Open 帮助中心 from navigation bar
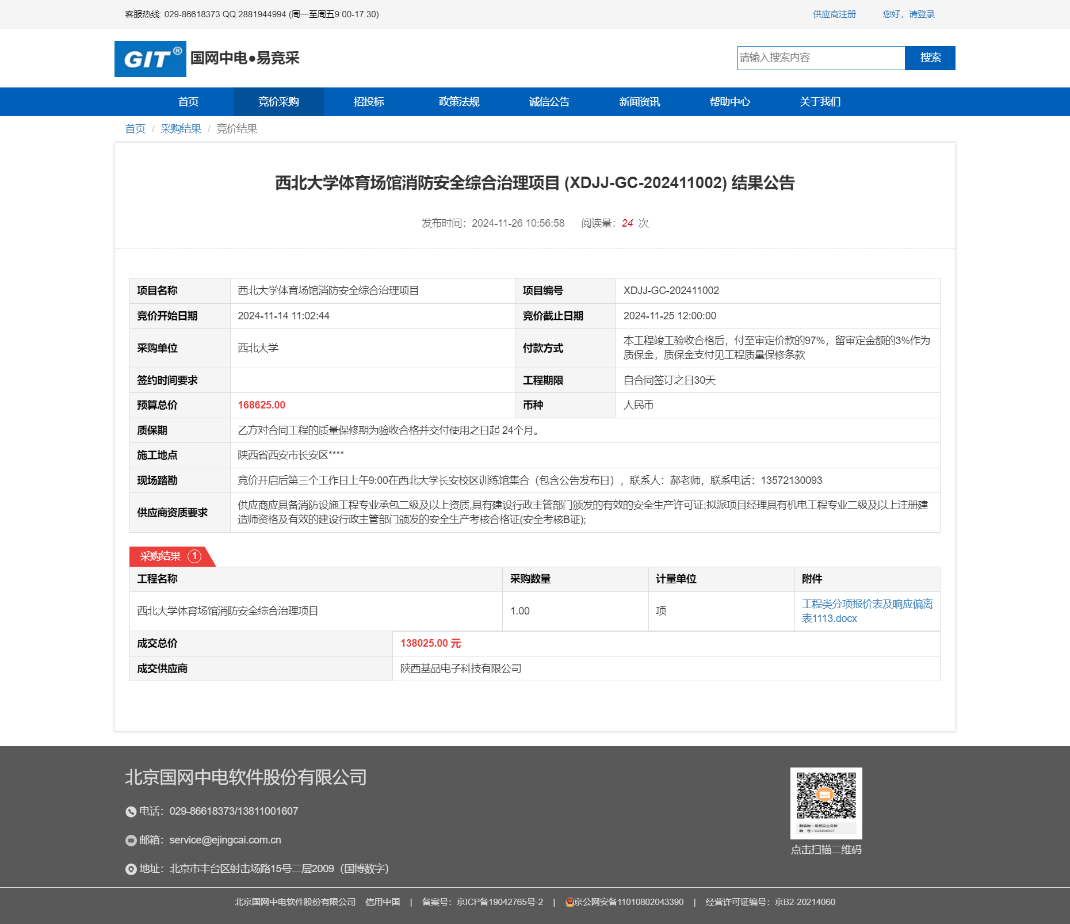The image size is (1070, 924). 730,102
